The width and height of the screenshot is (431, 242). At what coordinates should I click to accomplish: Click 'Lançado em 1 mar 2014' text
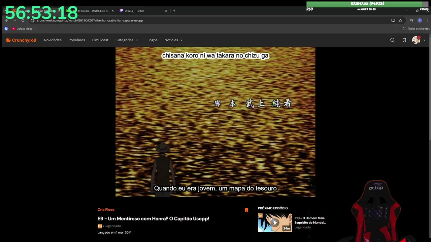click(x=114, y=232)
